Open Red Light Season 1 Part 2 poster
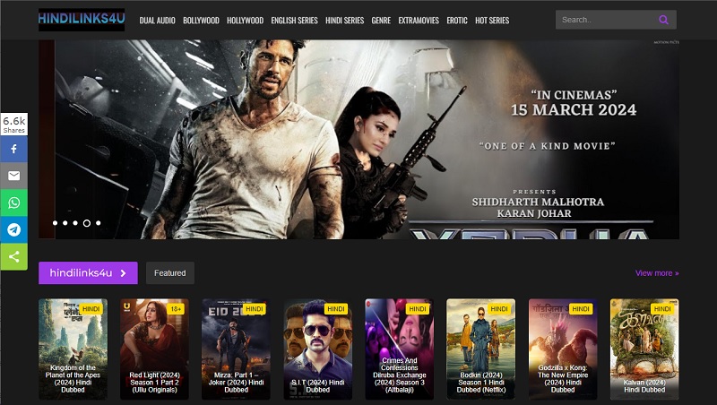Viewport: 717px width, 405px height. [154, 349]
